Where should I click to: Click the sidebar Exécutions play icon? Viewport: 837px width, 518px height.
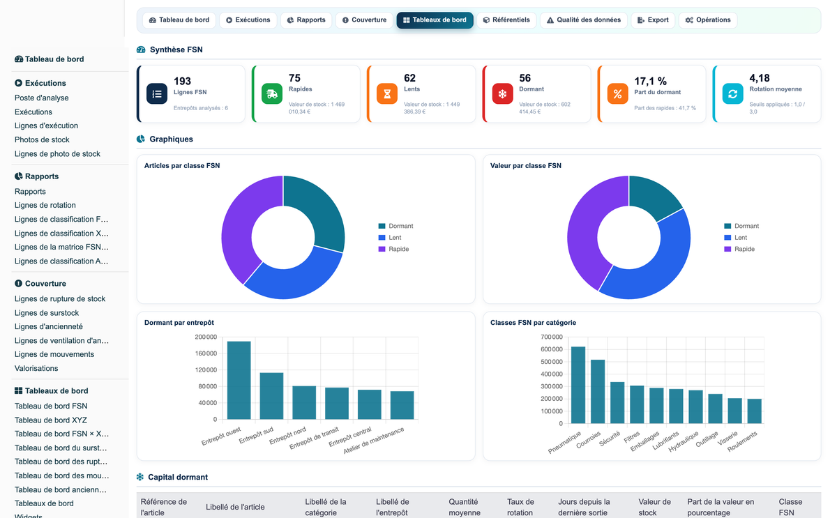tap(19, 83)
